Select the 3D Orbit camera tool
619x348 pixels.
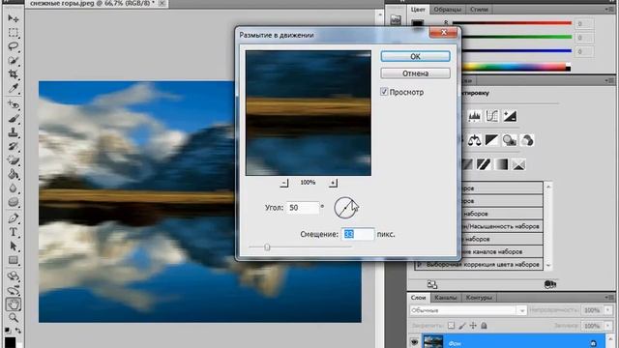pyautogui.click(x=13, y=290)
